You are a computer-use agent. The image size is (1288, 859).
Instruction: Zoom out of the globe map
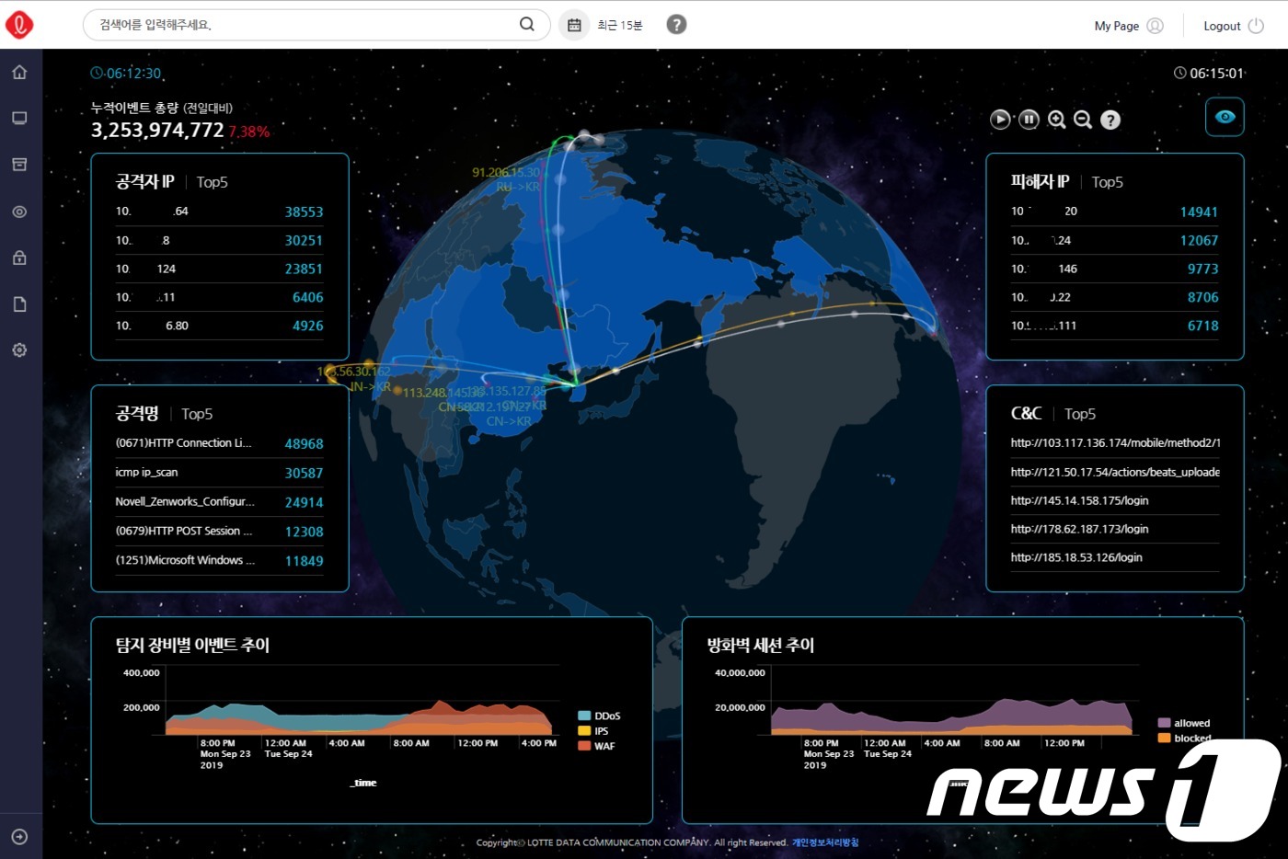[x=1083, y=120]
